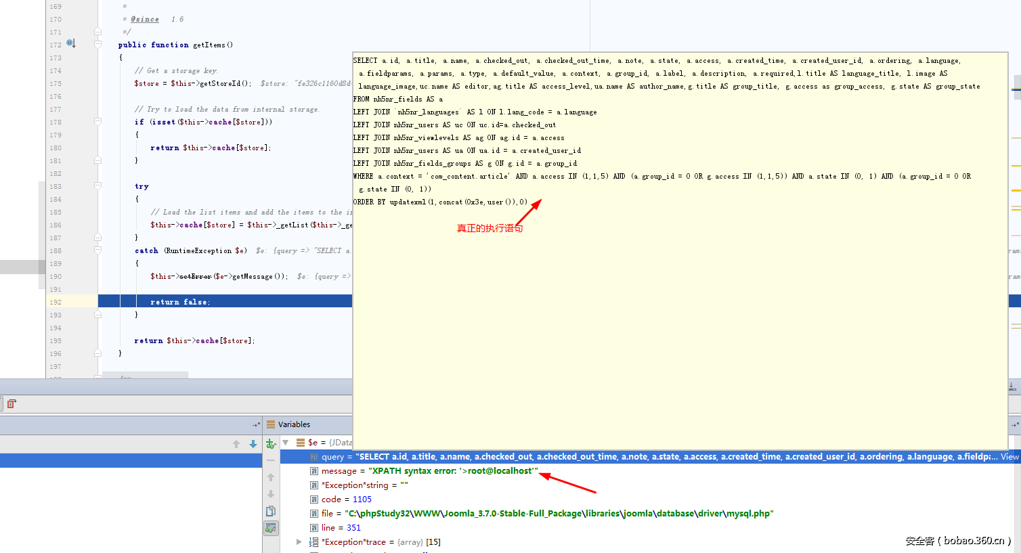Click the grey previous-frame up arrow
The height and width of the screenshot is (553, 1021).
[x=236, y=444]
